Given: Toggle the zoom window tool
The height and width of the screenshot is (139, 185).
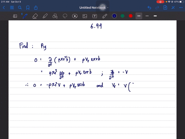Looking at the screenshot, I should point(15,16).
